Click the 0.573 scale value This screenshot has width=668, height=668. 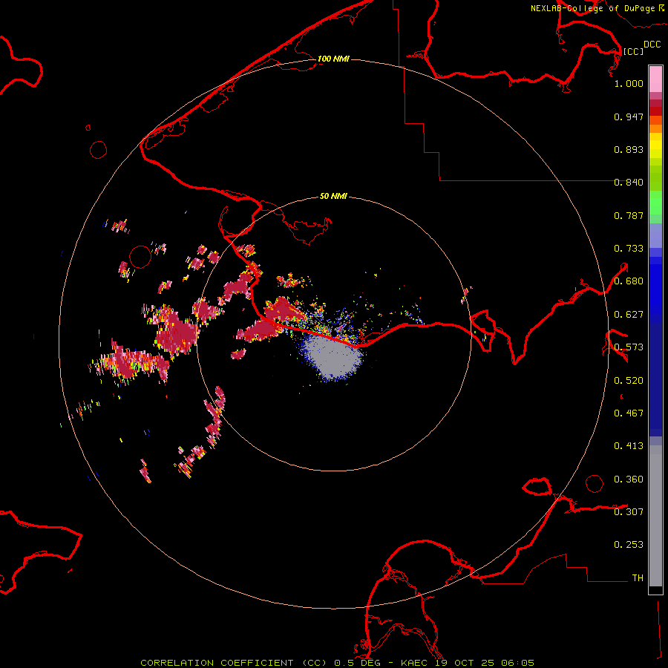click(629, 347)
